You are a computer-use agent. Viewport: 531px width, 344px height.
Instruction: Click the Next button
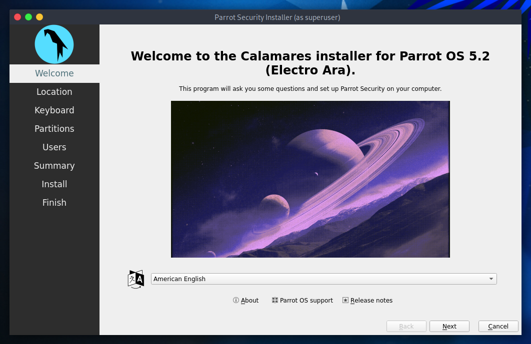click(x=449, y=326)
